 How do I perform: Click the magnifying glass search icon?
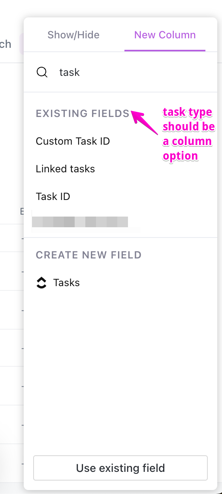pyautogui.click(x=42, y=72)
